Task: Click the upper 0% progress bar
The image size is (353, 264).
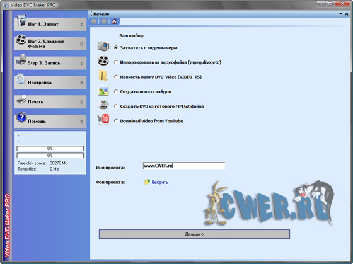Action: click(50, 148)
